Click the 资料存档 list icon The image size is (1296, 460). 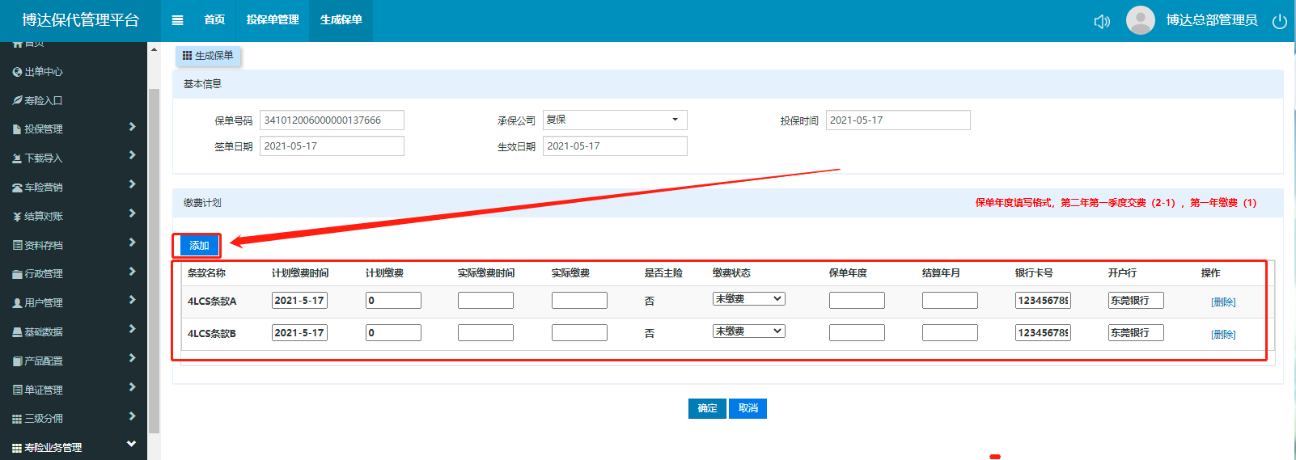coord(17,245)
